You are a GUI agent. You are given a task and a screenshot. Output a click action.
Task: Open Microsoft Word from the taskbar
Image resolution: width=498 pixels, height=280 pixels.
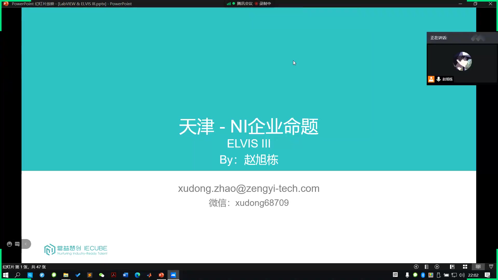click(x=126, y=275)
